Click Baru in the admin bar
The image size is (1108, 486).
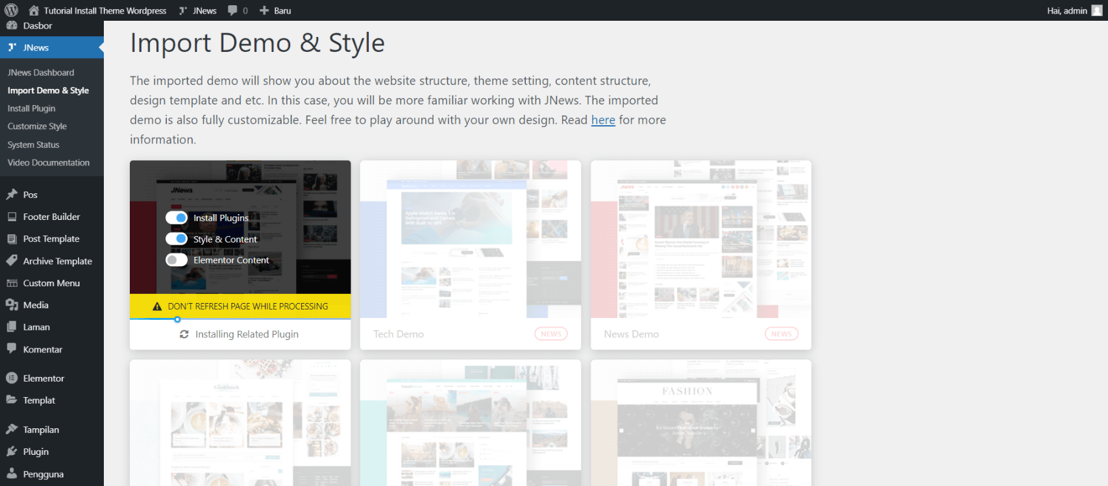(282, 10)
